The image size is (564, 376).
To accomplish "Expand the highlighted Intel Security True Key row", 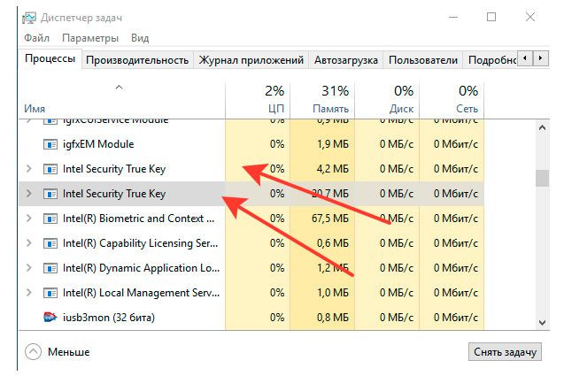I will 29,194.
